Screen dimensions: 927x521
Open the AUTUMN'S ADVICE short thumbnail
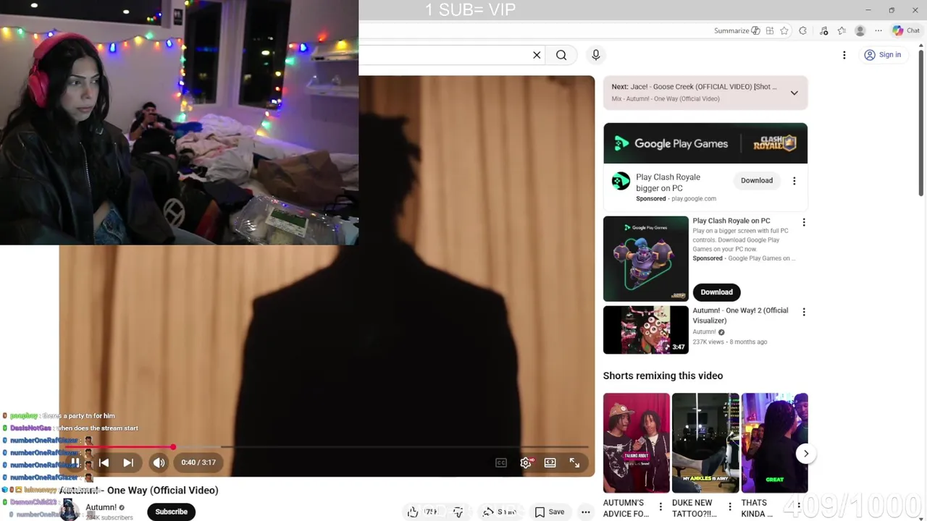(637, 443)
